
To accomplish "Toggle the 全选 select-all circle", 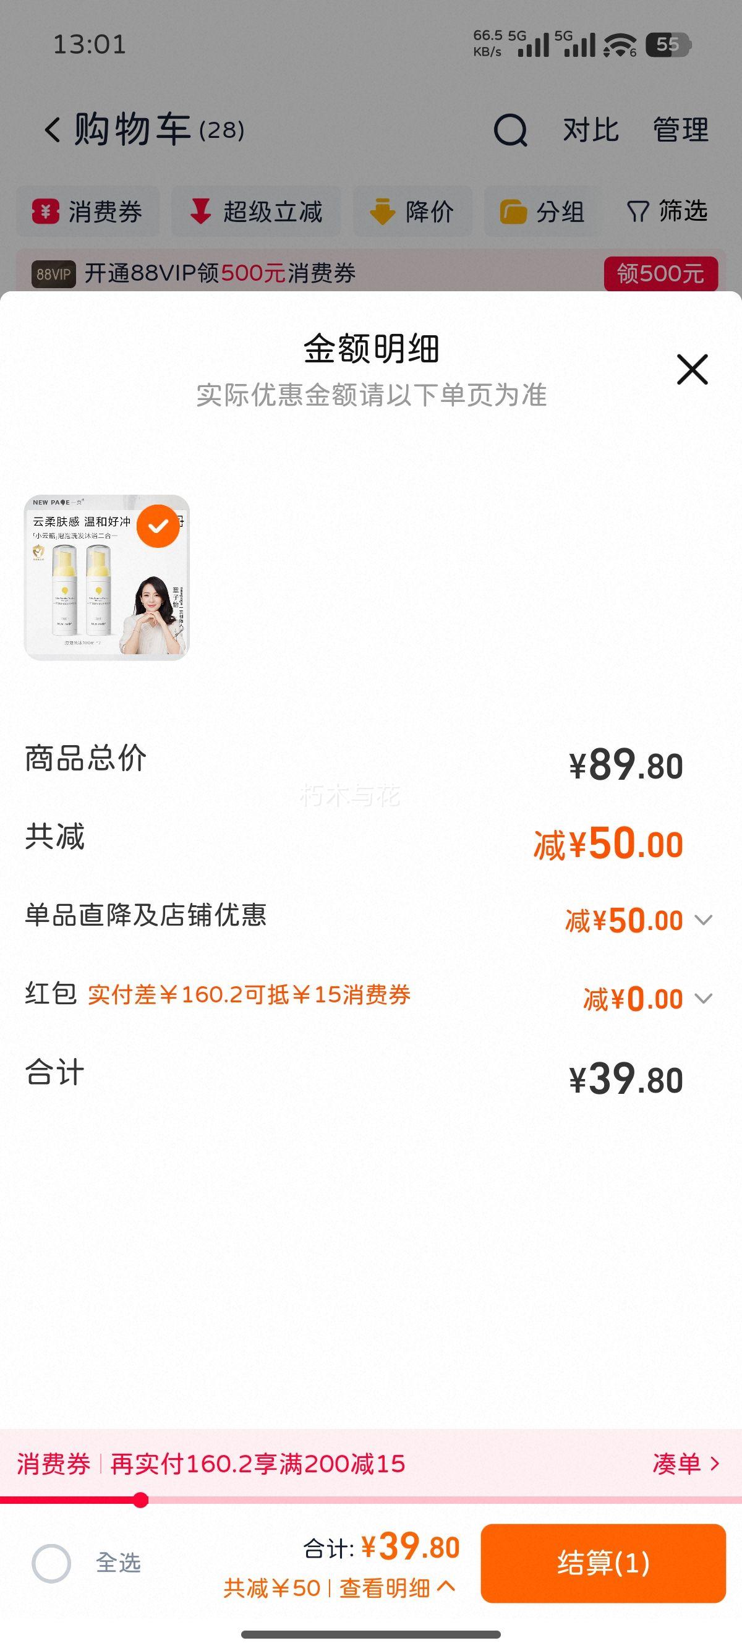I will pyautogui.click(x=51, y=1563).
